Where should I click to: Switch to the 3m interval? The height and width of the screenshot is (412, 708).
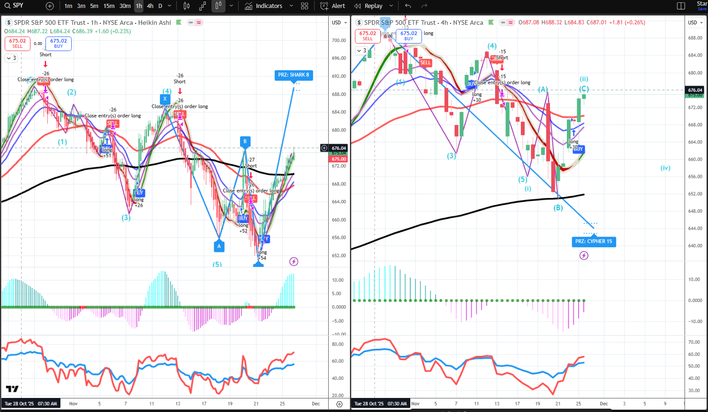point(81,6)
